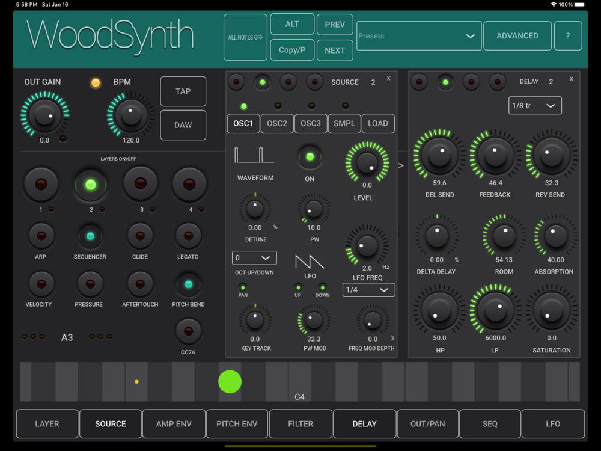This screenshot has height=451, width=601.
Task: Open the Presets dropdown
Action: [x=419, y=36]
